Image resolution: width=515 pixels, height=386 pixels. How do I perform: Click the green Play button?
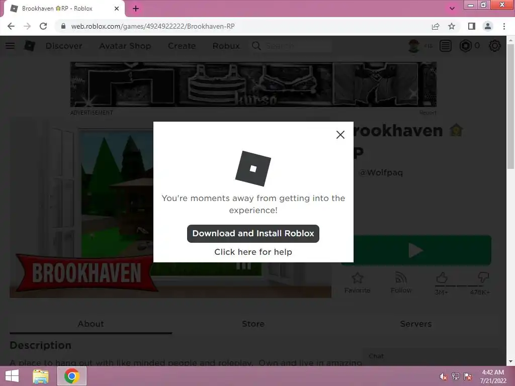click(x=416, y=250)
